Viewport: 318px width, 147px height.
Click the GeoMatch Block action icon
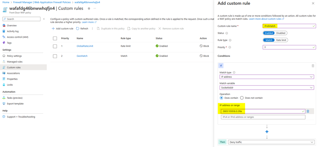coord(201,56)
